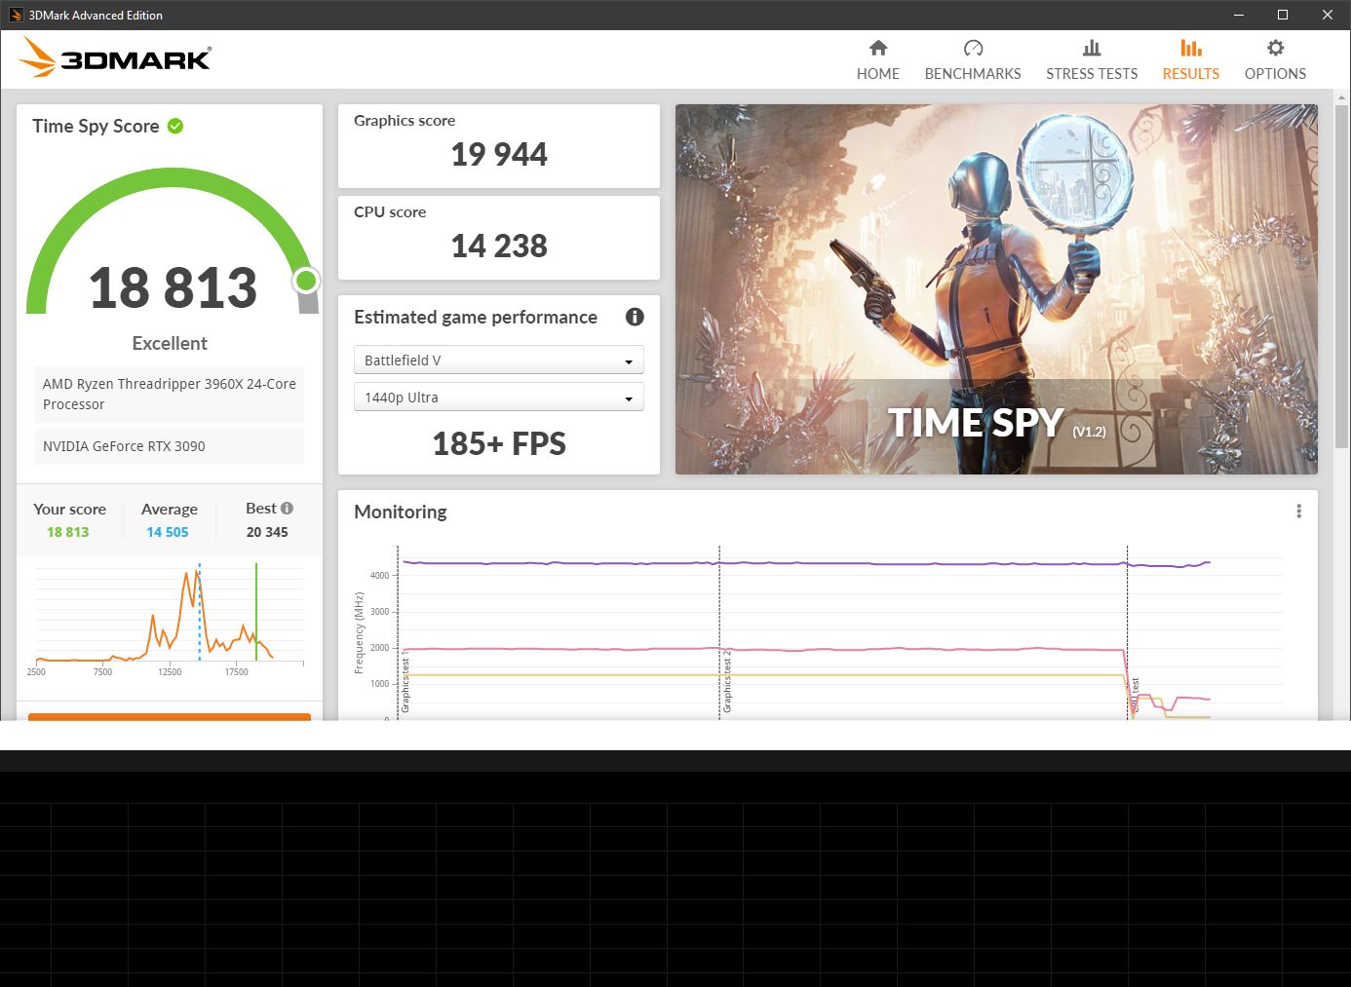Open the 1440p Ultra resolution dropdown
The height and width of the screenshot is (987, 1351).
point(498,398)
